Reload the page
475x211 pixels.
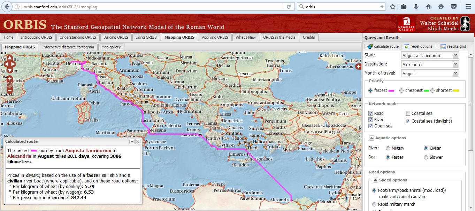[x=289, y=7]
